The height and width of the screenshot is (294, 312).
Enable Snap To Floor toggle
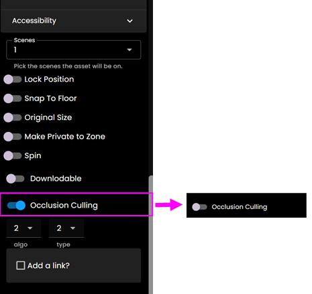[x=13, y=98]
